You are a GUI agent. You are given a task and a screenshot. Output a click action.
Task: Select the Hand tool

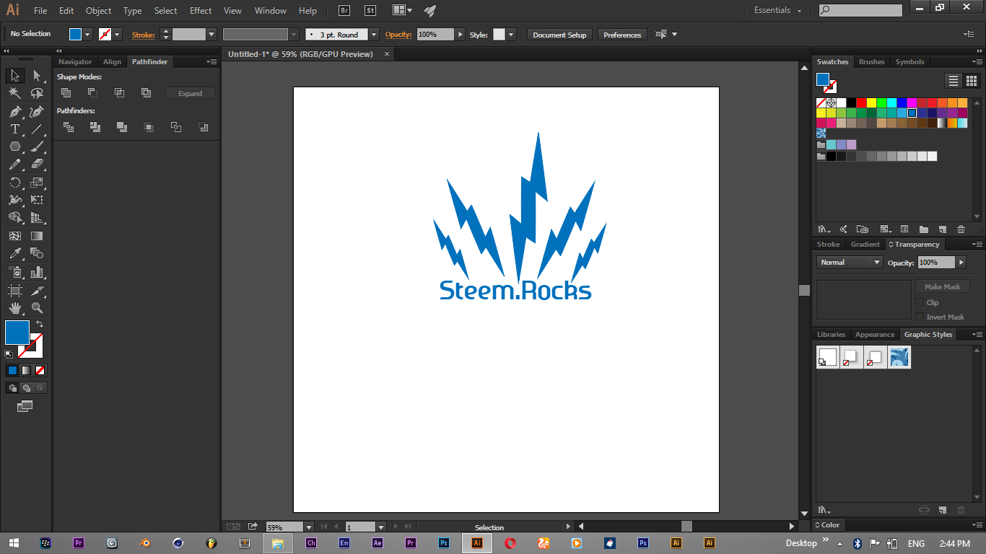(x=14, y=308)
